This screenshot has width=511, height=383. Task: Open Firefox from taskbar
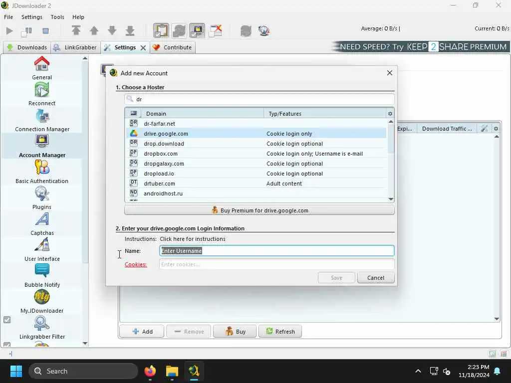tap(150, 371)
